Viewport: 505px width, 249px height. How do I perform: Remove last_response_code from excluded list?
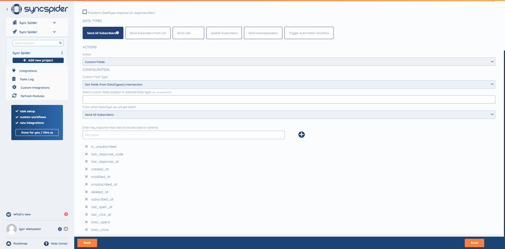click(x=86, y=154)
